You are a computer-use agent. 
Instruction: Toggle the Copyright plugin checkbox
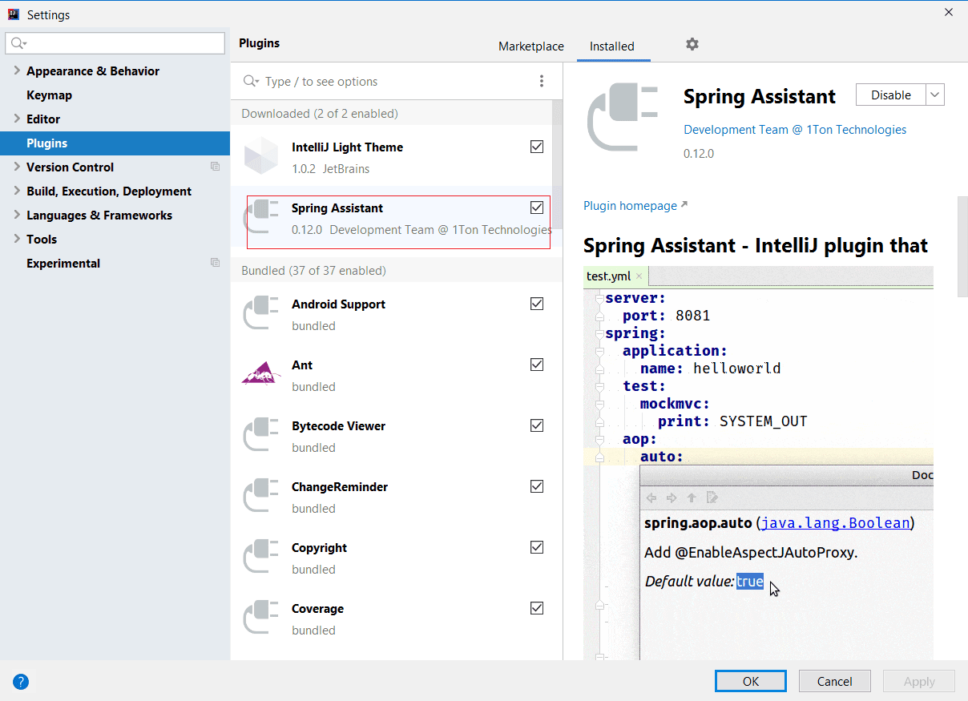click(537, 547)
